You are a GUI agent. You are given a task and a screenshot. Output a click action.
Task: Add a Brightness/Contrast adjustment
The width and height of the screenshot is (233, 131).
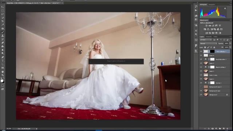pyautogui.click(x=206, y=25)
